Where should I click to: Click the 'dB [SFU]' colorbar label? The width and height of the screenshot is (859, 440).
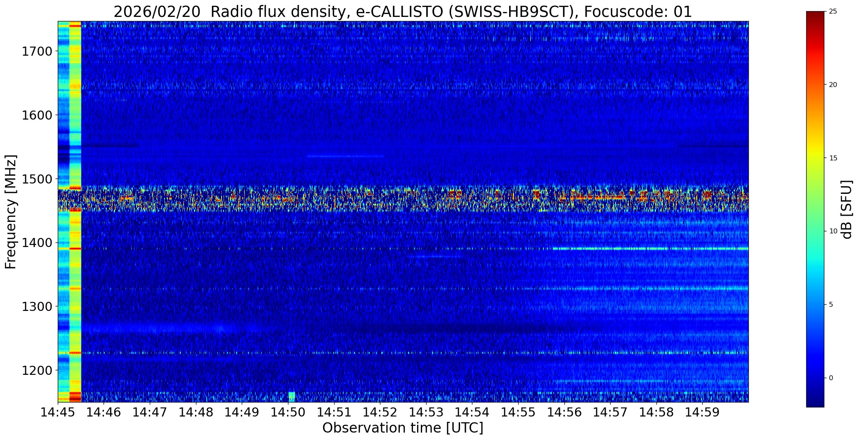coord(847,209)
